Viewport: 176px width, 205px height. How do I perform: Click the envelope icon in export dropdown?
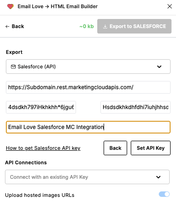13,67
